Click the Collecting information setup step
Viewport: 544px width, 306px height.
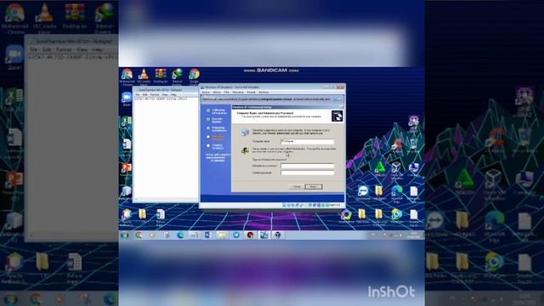(x=216, y=111)
